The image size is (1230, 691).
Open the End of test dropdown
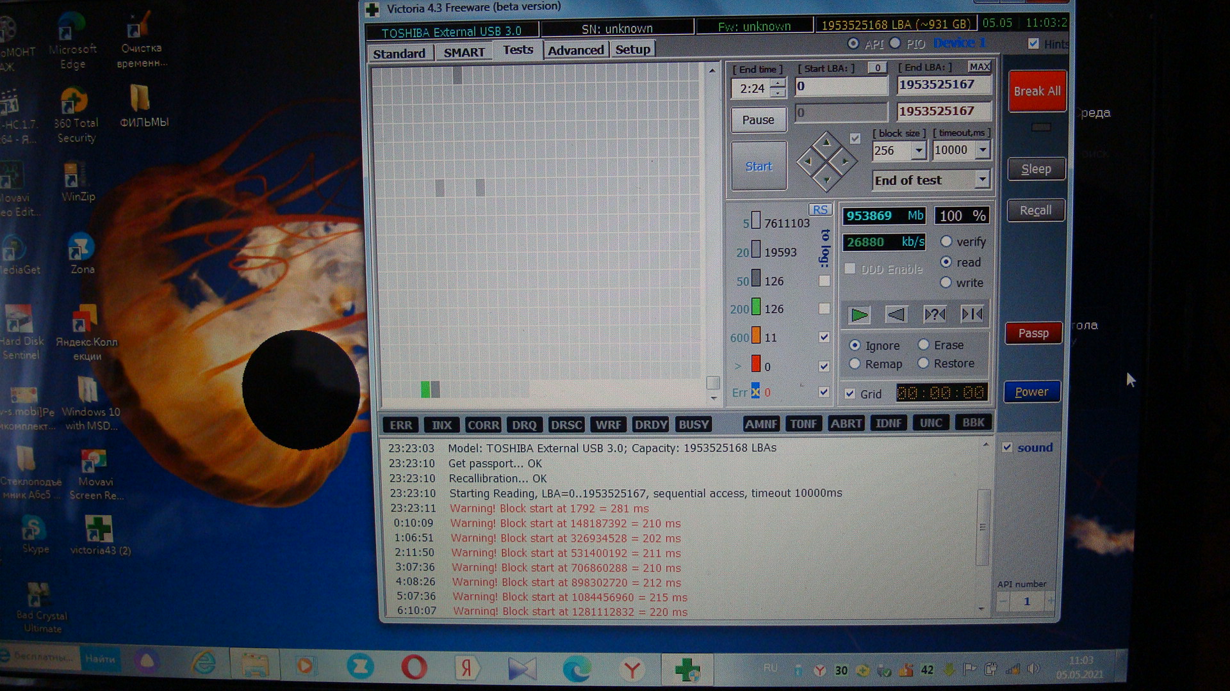pyautogui.click(x=981, y=179)
